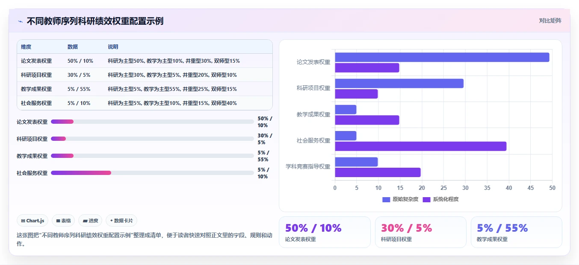Click the Chart.js tag chip
The height and width of the screenshot is (265, 579).
[x=33, y=221]
